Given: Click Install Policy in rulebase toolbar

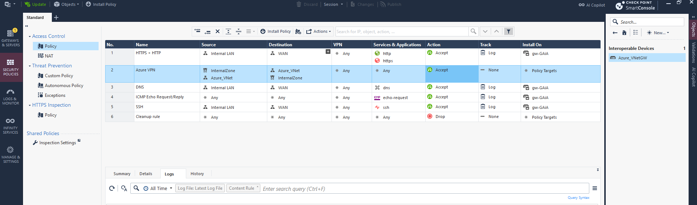Looking at the screenshot, I should tap(276, 31).
